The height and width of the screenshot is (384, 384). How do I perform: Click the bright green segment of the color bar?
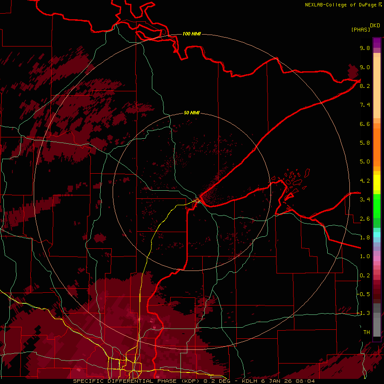377,206
